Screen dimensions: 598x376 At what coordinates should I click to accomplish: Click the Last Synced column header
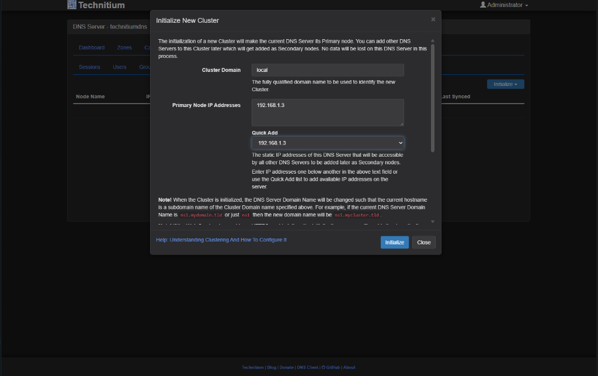click(456, 96)
